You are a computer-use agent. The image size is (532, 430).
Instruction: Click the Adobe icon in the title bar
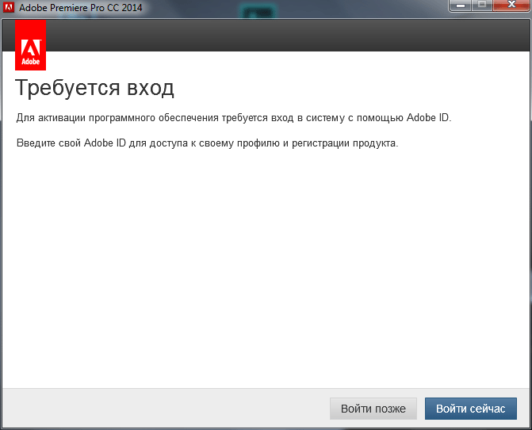9,7
